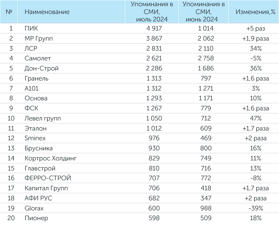Click the Упоминания в СМИ, июль 2024 header
The image size is (279, 226).
(x=152, y=12)
